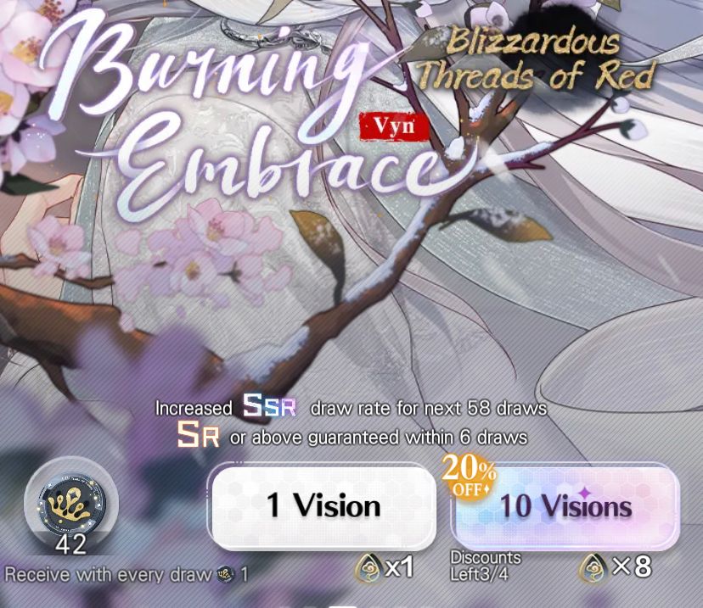The width and height of the screenshot is (703, 608).
Task: Click the 20% OFF discount badge
Action: (469, 477)
